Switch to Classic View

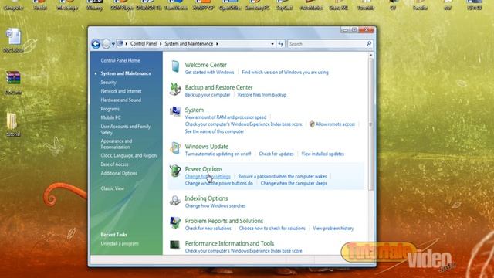112,188
